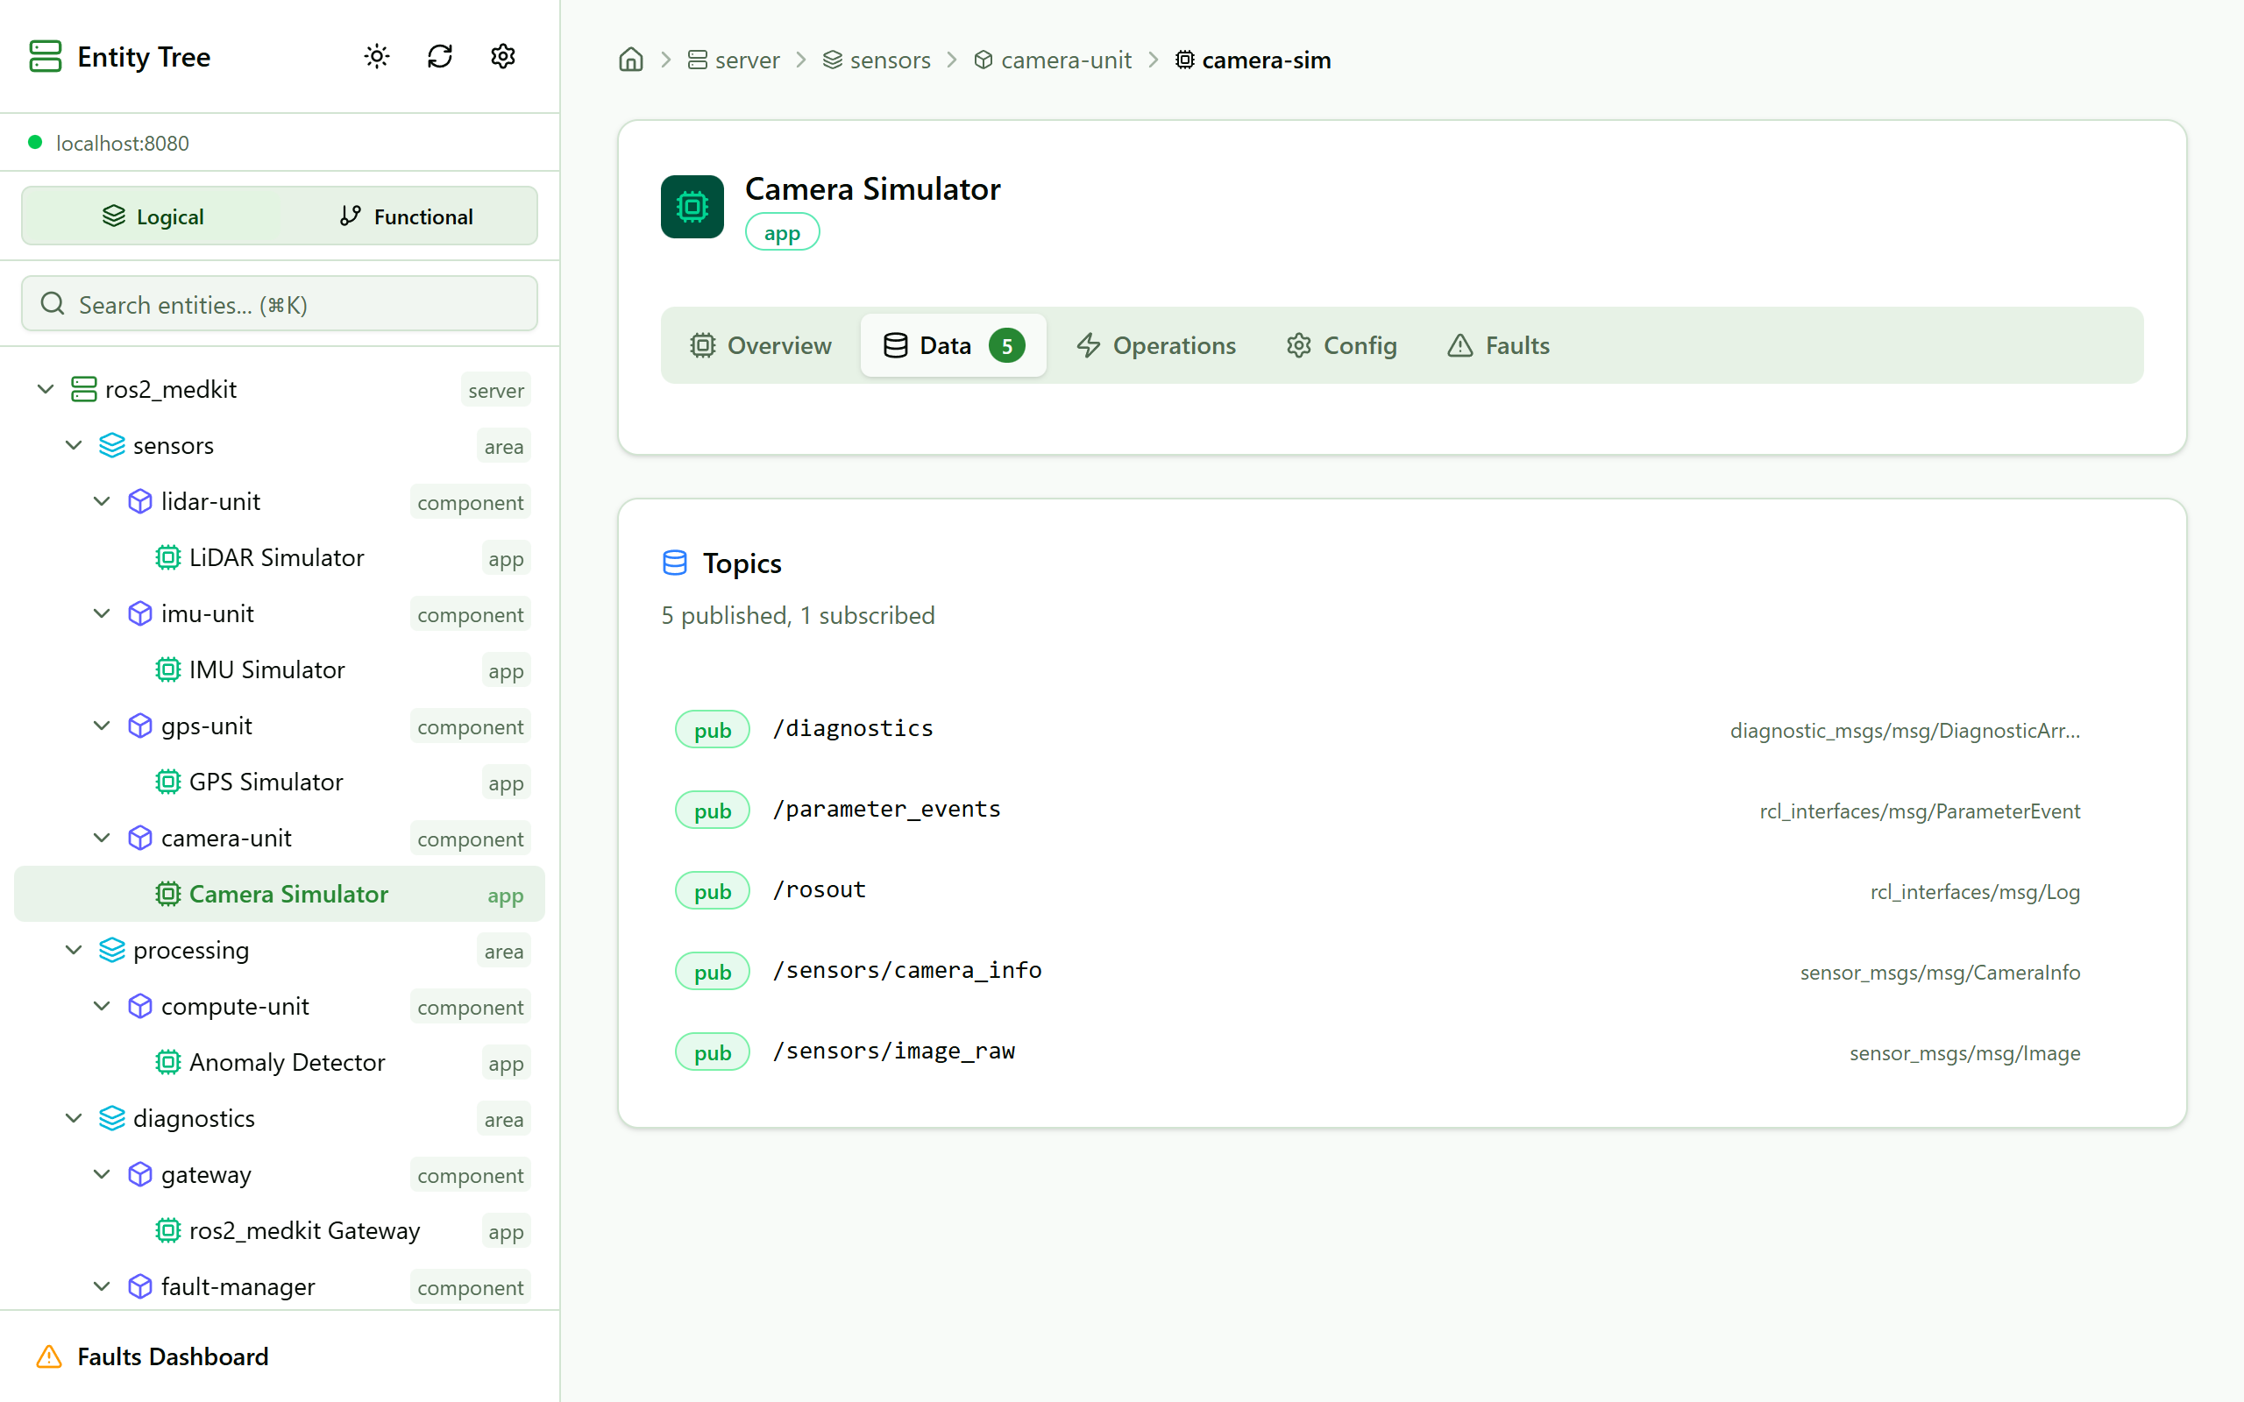This screenshot has height=1402, width=2244.
Task: Open the Operations tab
Action: click(x=1155, y=346)
